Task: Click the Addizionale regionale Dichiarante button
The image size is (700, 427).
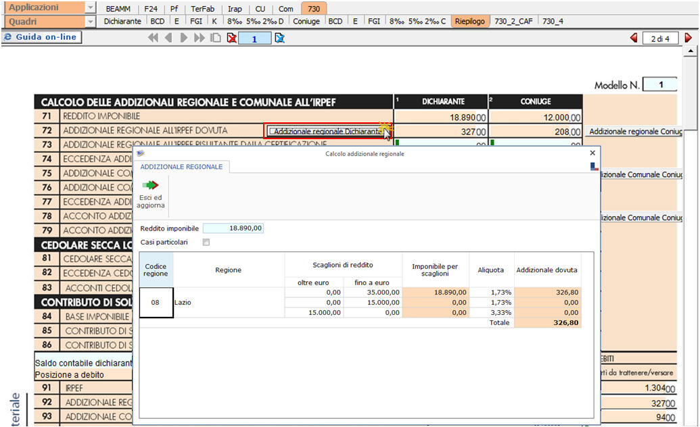Action: coord(327,131)
